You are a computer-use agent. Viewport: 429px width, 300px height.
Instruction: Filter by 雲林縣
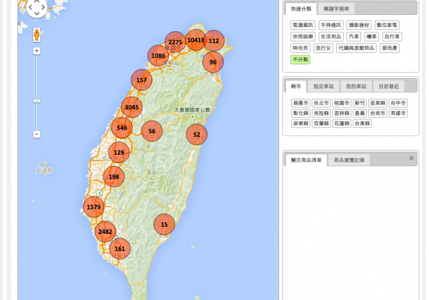click(342, 113)
